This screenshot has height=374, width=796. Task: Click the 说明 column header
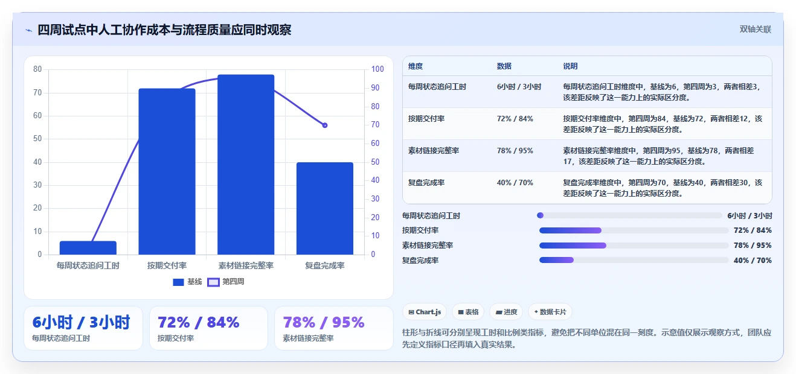click(x=571, y=66)
